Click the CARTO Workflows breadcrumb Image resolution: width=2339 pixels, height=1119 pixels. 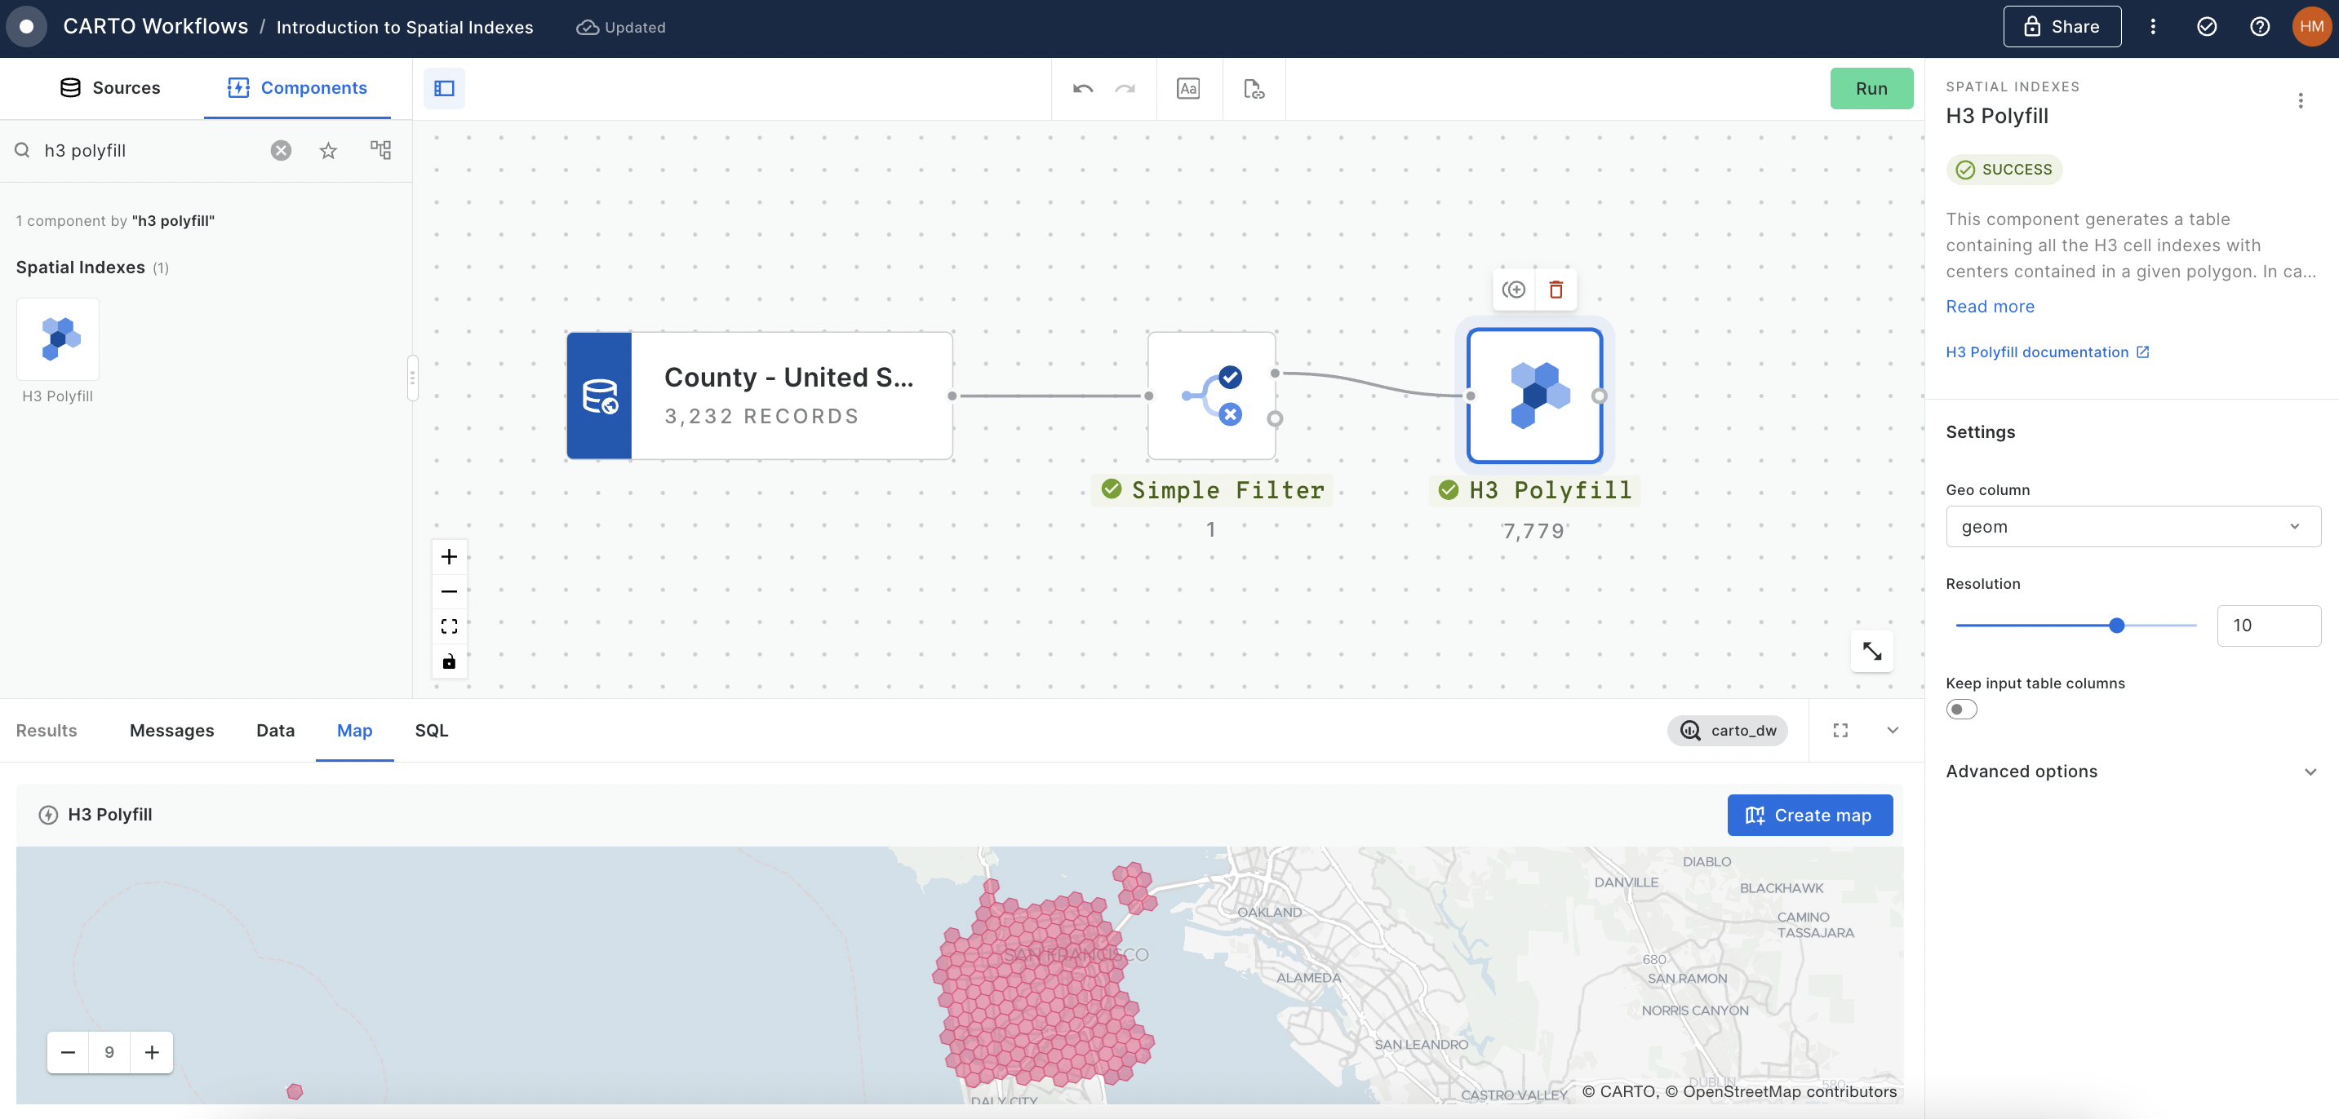(x=155, y=27)
